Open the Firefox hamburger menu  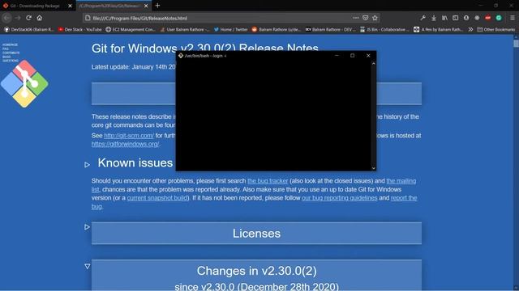coord(513,18)
